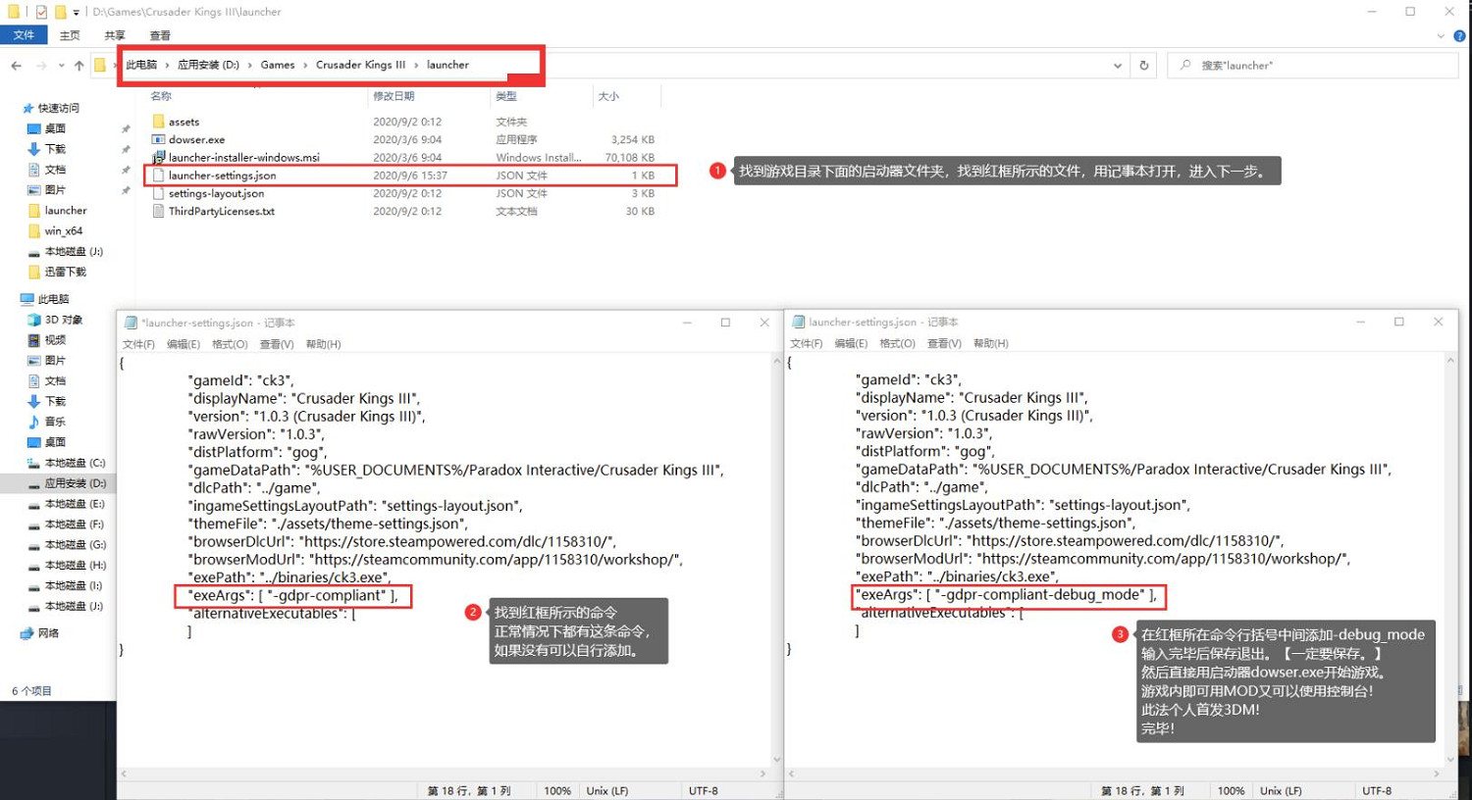Select 本地磁盘 (C:) in the sidebar
Image resolution: width=1472 pixels, height=800 pixels.
point(75,463)
